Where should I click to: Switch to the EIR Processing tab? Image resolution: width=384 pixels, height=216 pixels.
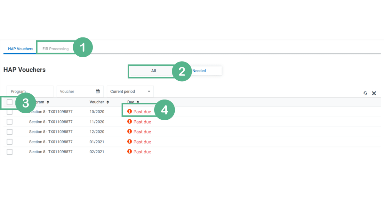[x=55, y=49]
